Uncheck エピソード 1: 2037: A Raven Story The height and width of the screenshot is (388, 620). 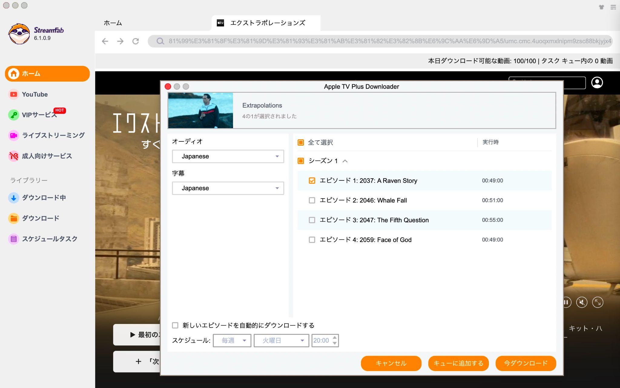[x=312, y=180]
